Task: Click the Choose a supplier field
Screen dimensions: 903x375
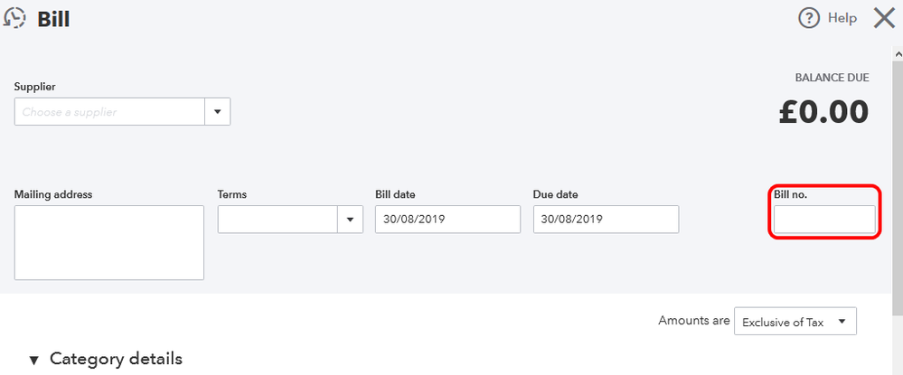Action: 109,112
